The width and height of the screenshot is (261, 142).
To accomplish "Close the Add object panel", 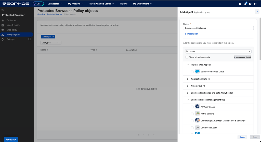I will (x=257, y=12).
